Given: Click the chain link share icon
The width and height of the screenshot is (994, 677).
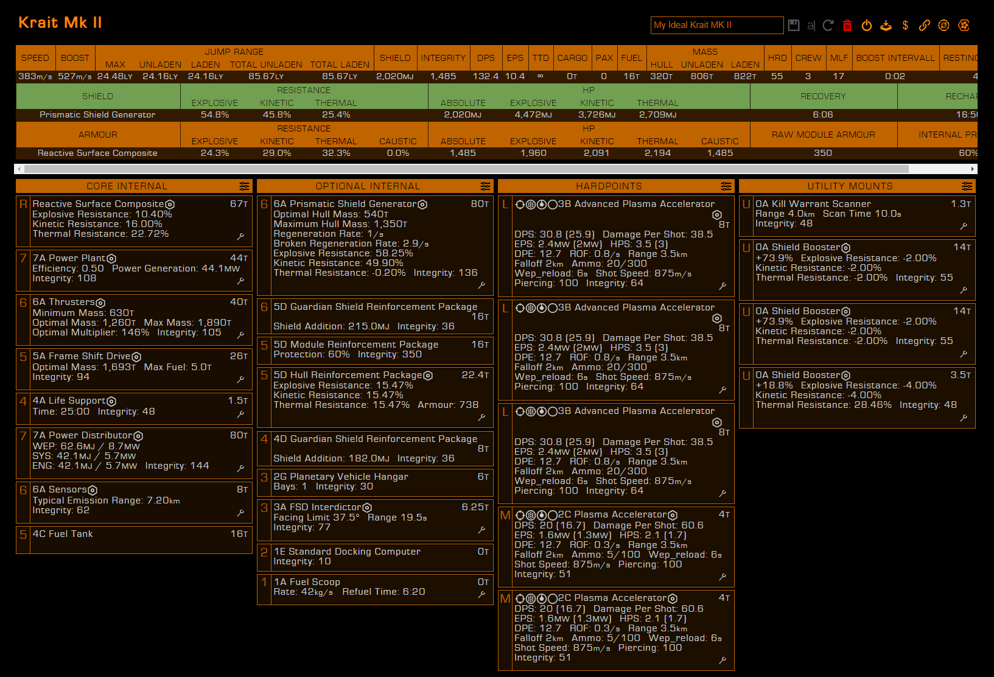Looking at the screenshot, I should [925, 25].
